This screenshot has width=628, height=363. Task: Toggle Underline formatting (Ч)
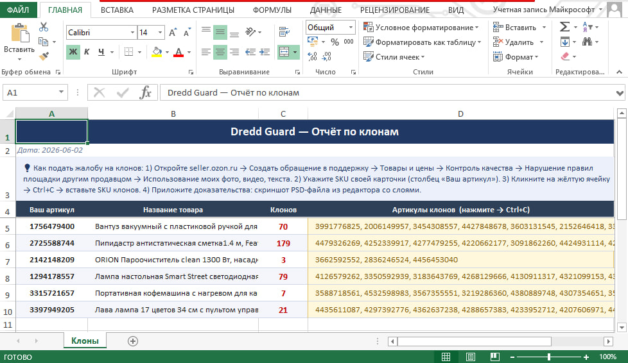(101, 52)
